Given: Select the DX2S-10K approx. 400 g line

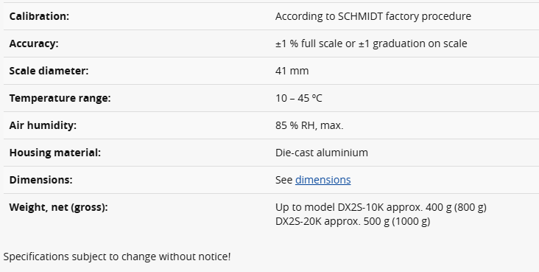Looking at the screenshot, I should click(381, 207).
